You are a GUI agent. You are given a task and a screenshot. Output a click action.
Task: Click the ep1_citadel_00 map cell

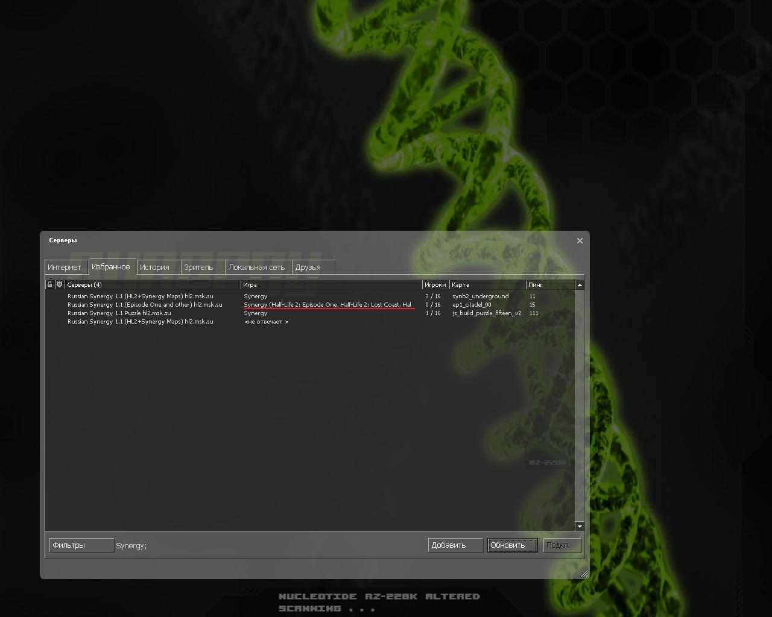[472, 305]
